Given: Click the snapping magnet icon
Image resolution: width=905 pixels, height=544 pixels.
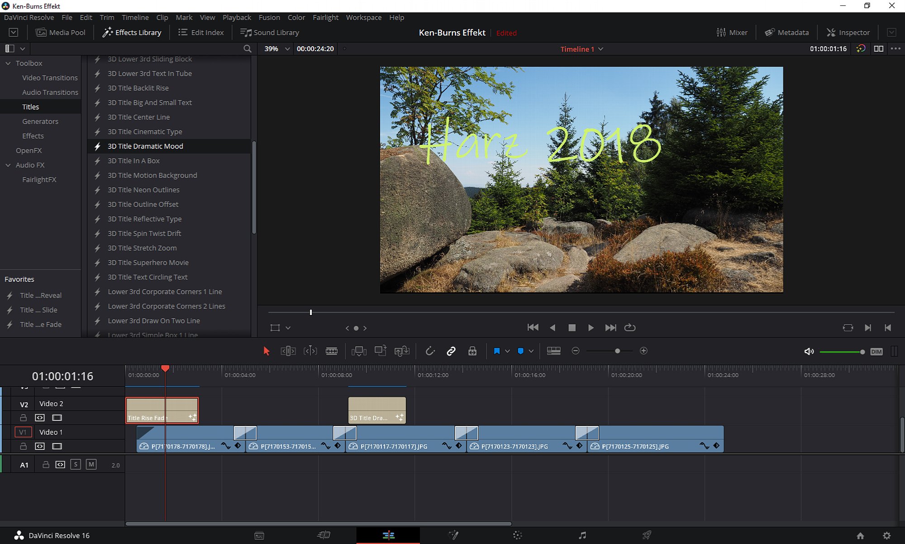Looking at the screenshot, I should 430,351.
